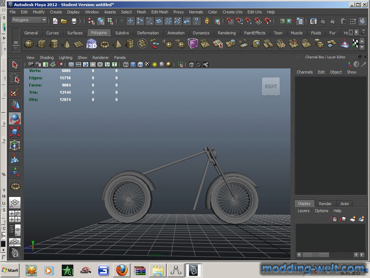The height and width of the screenshot is (278, 370).
Task: Toggle textured display checker icon
Action: [147, 64]
